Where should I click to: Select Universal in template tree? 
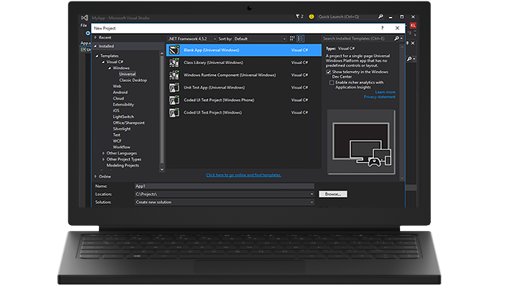(x=127, y=74)
